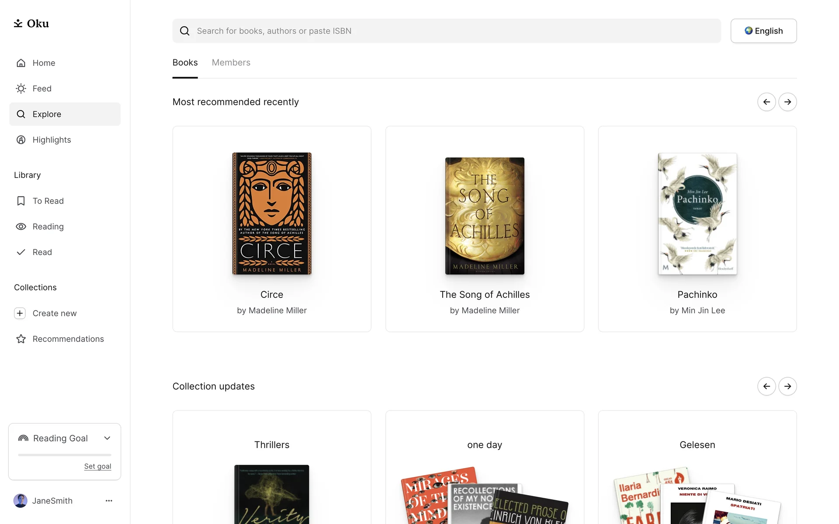Switch to the Members tab

click(x=231, y=62)
